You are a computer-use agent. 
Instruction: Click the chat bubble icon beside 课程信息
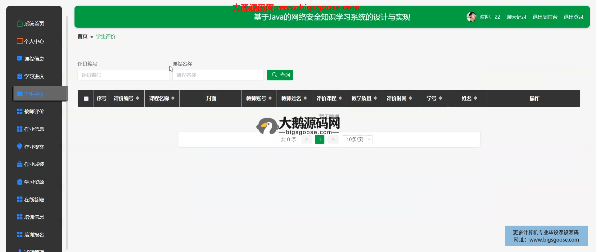(20, 59)
